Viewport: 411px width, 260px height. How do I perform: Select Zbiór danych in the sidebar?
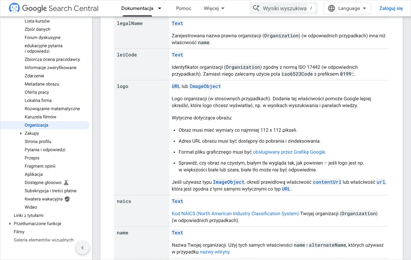pos(37,29)
